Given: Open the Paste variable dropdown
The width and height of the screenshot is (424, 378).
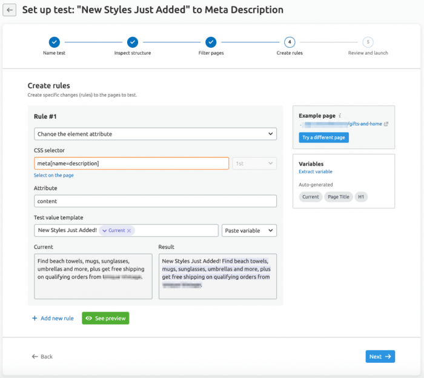Looking at the screenshot, I should (249, 231).
